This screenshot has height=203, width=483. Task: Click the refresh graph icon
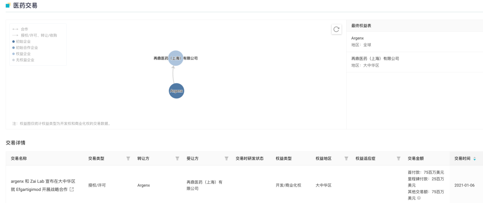pos(336,29)
